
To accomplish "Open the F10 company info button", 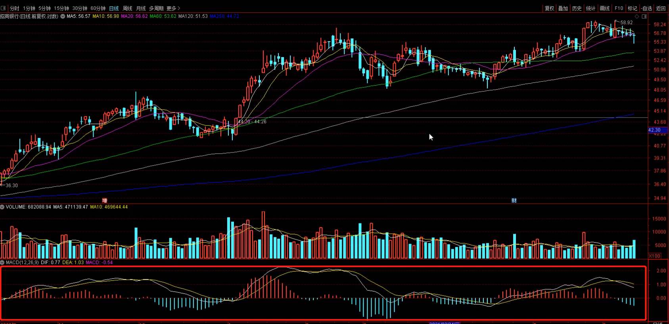I will [619, 8].
